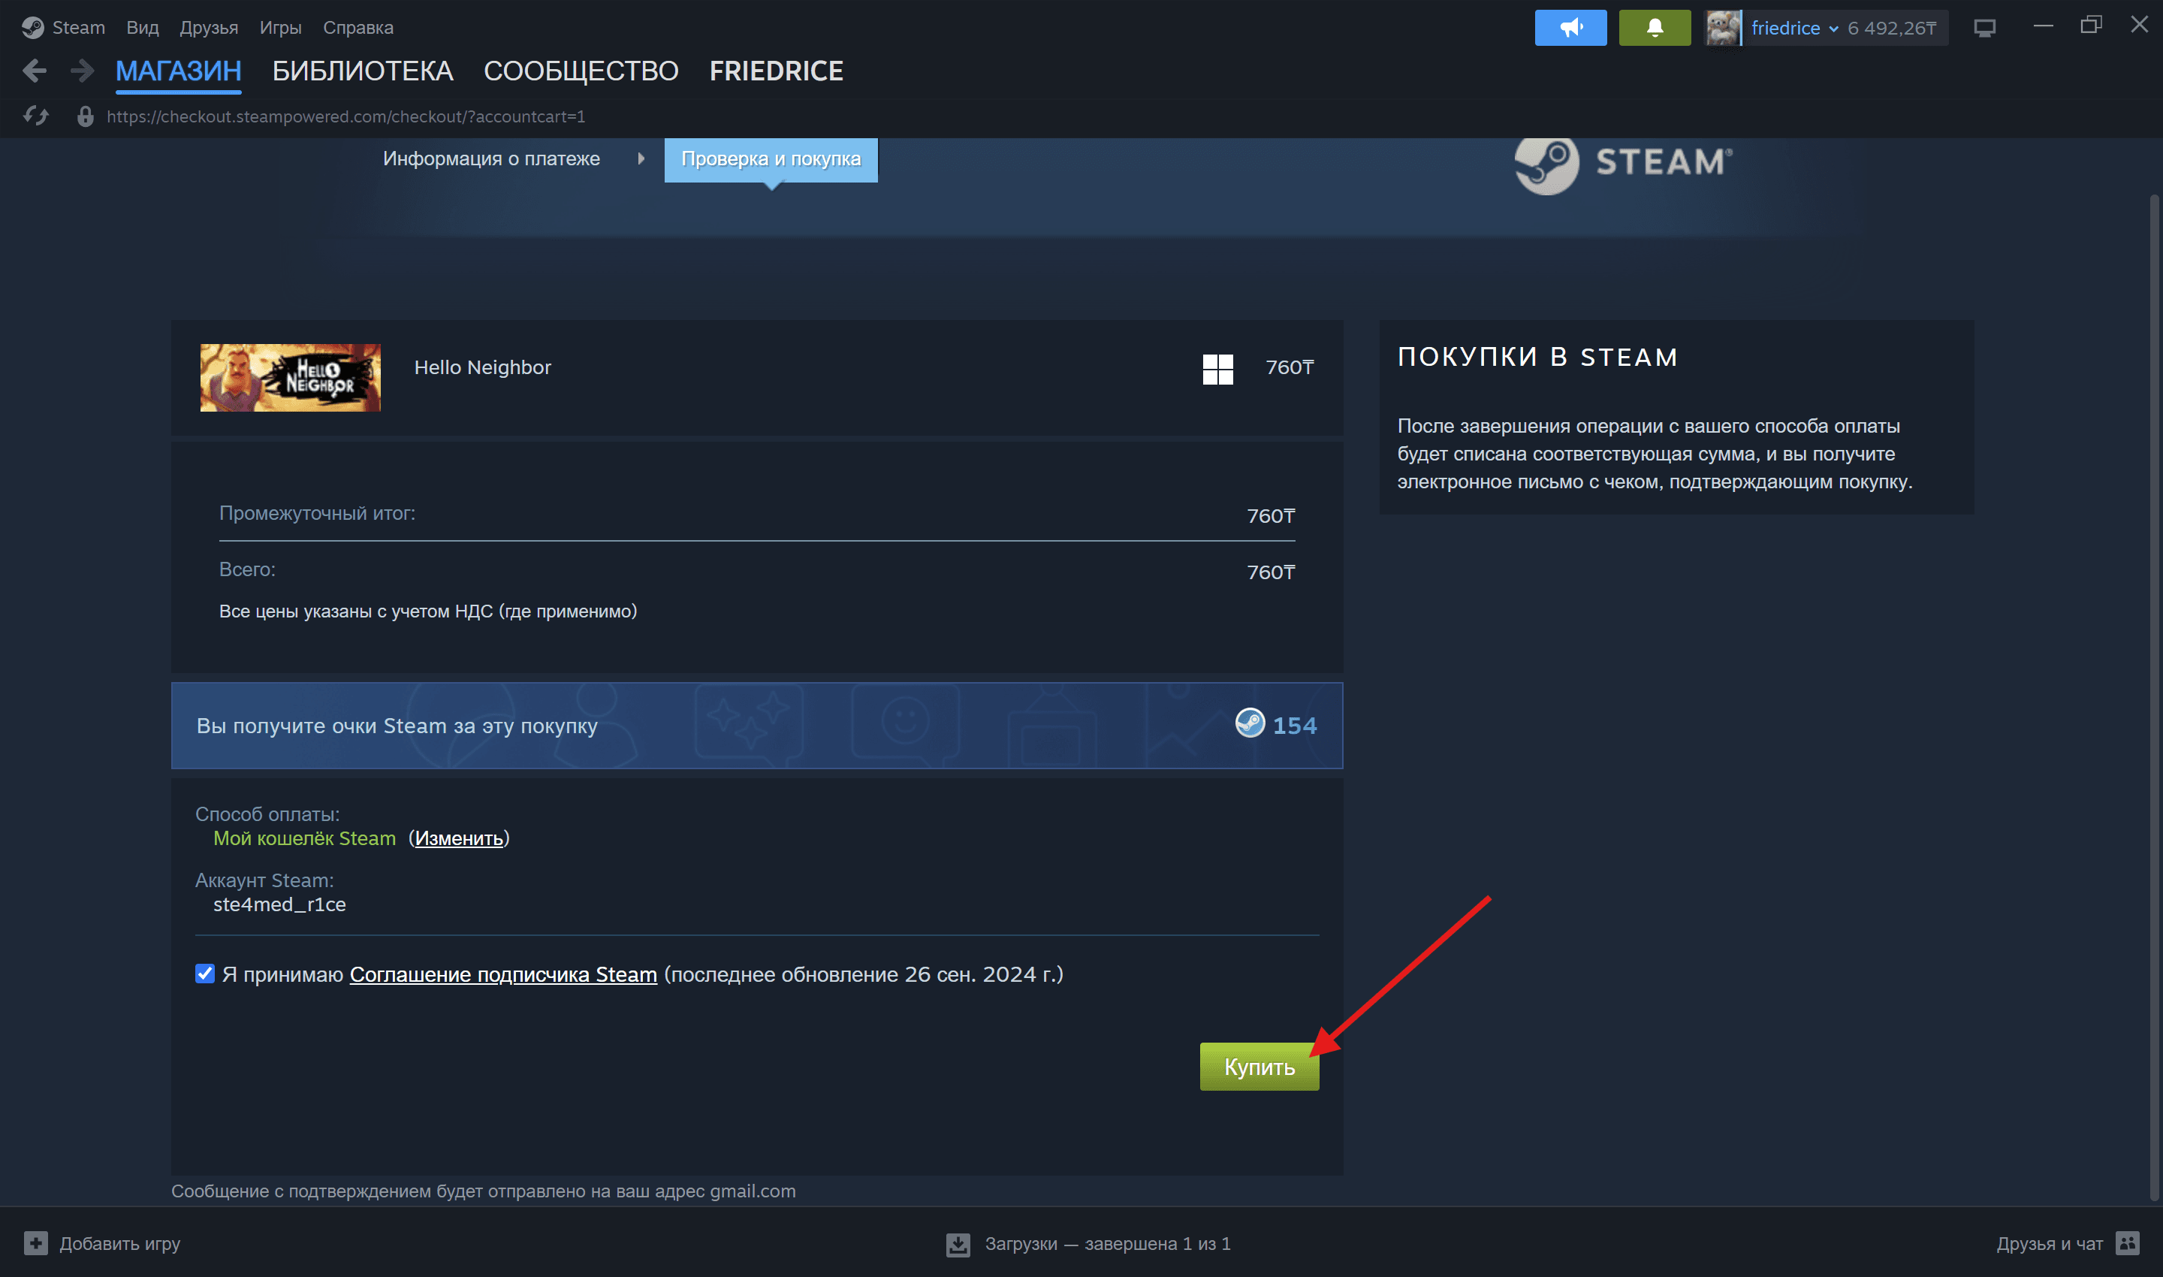This screenshot has height=1277, width=2163.
Task: Click the STEAM logo in checkout header
Action: pyautogui.click(x=1623, y=164)
